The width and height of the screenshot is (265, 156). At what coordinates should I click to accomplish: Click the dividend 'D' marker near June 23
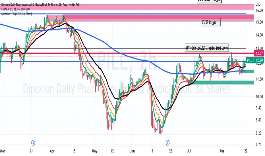coord(168,143)
